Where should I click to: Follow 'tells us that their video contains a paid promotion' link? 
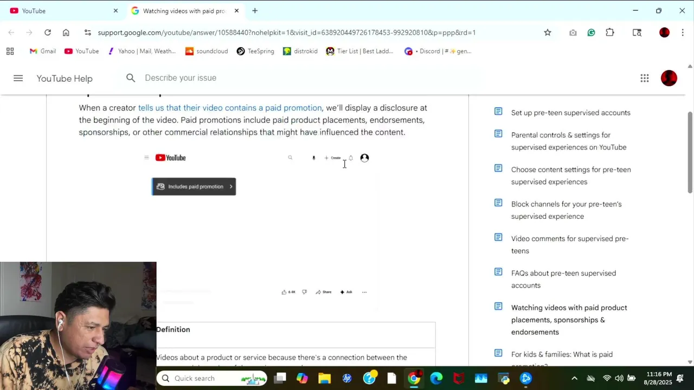[230, 108]
